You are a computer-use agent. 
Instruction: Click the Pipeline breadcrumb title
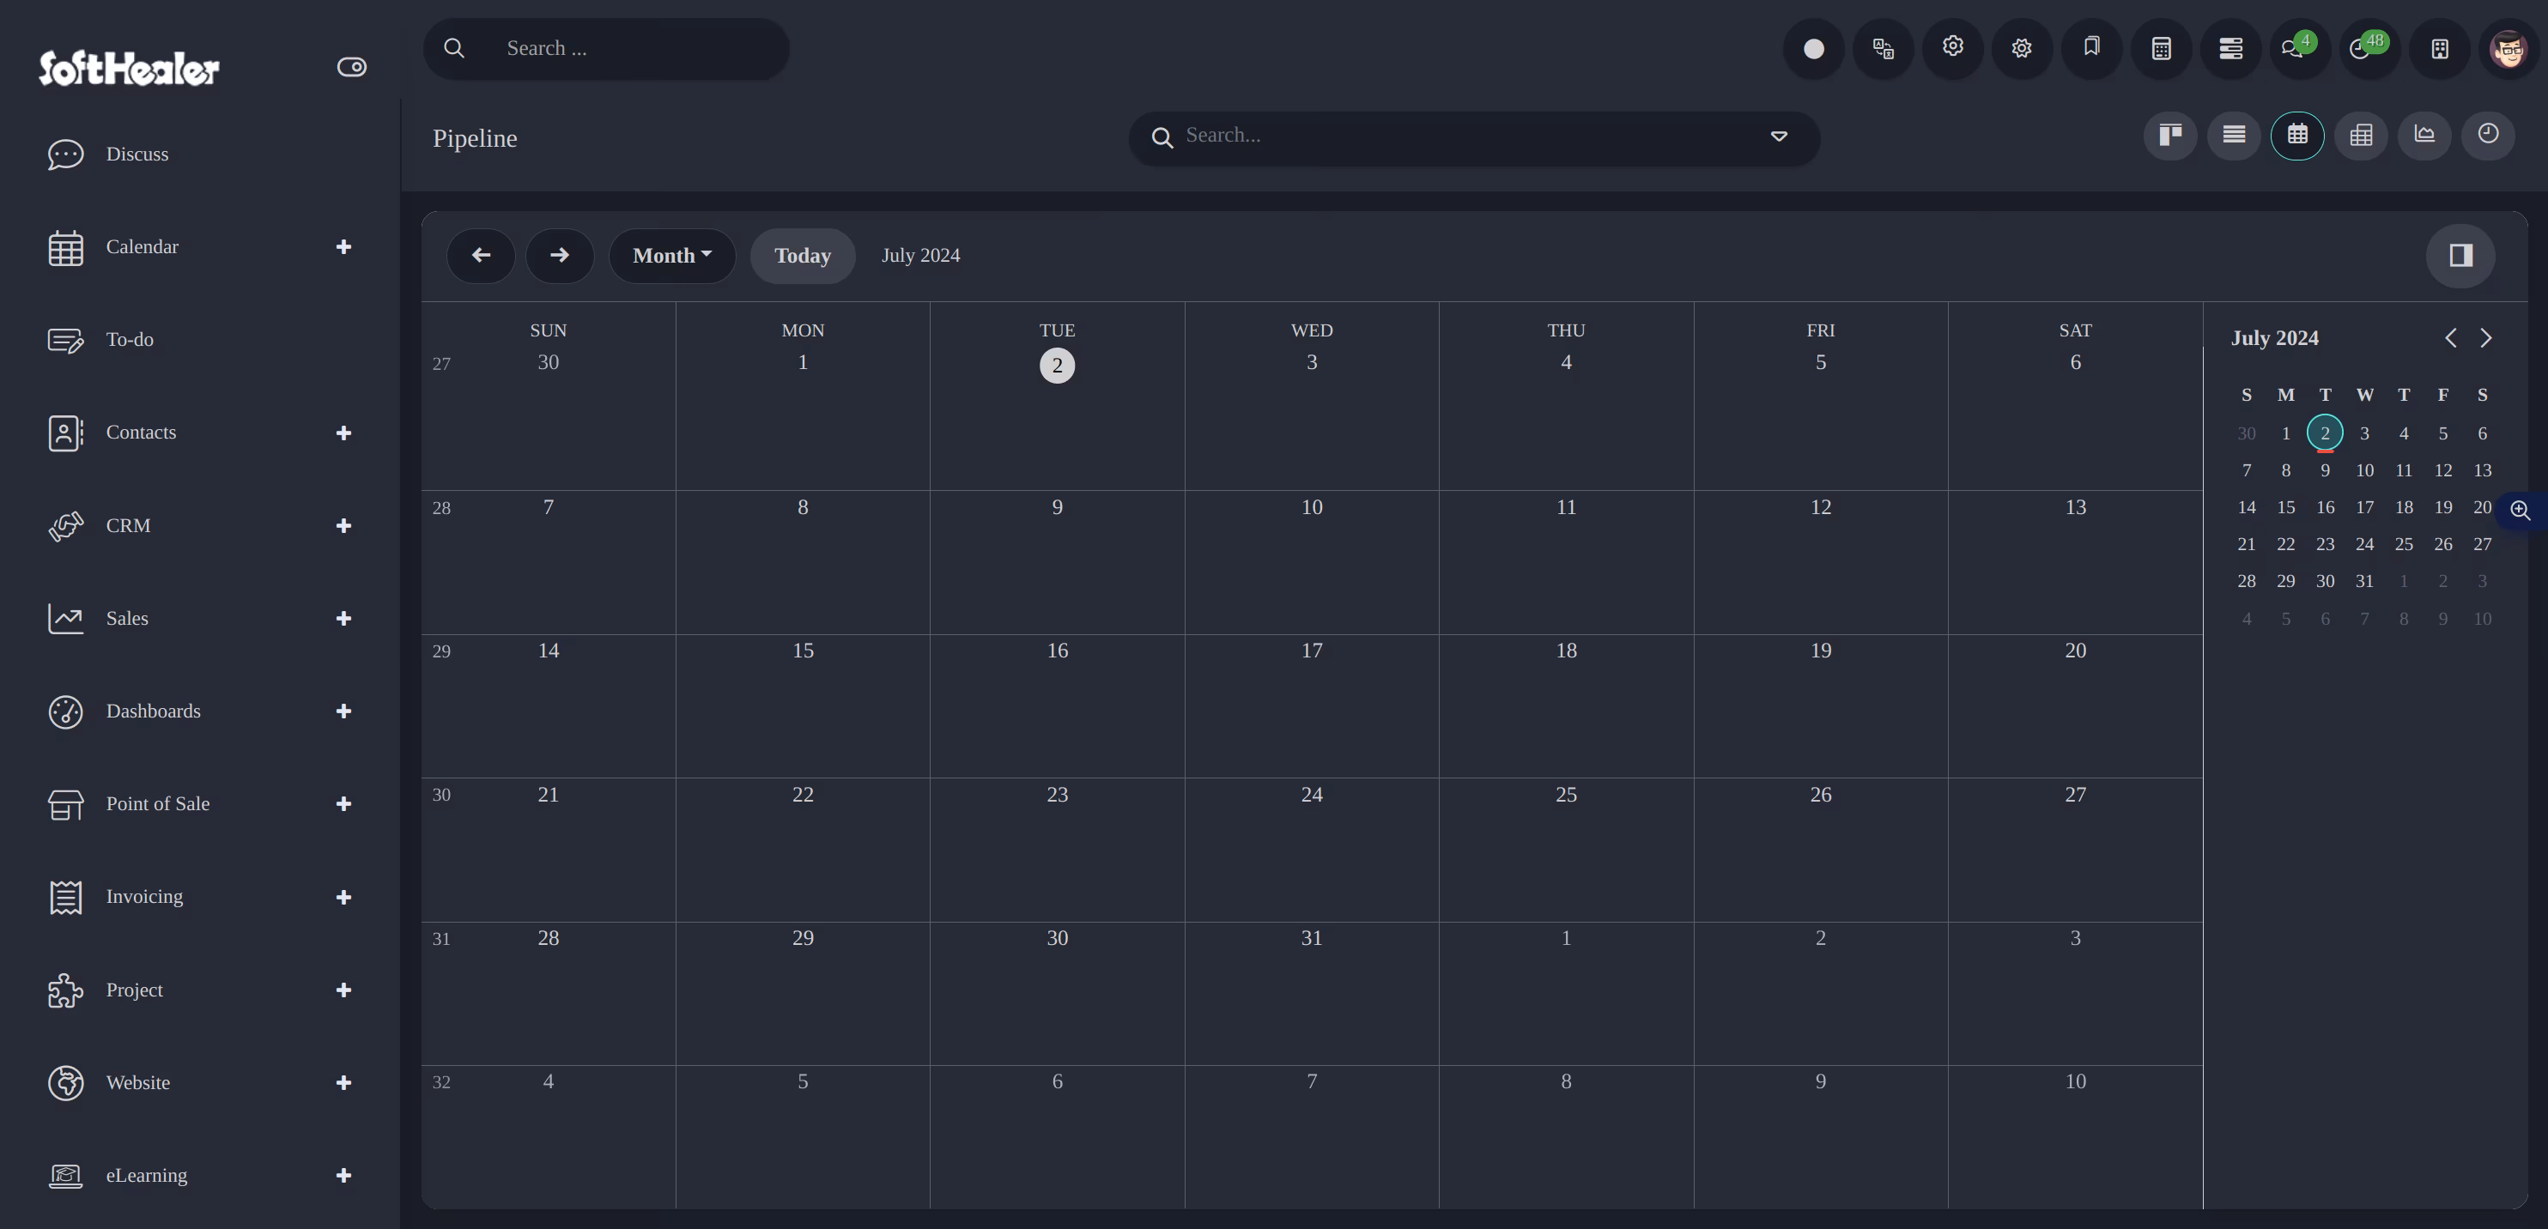pyautogui.click(x=475, y=138)
